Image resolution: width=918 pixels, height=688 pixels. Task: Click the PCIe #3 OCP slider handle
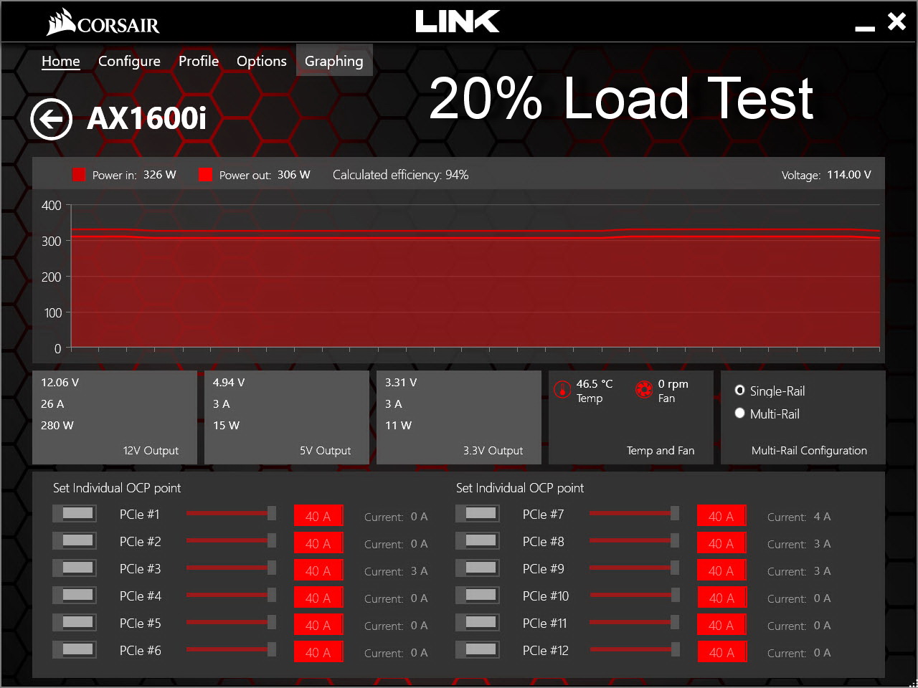pyautogui.click(x=272, y=568)
